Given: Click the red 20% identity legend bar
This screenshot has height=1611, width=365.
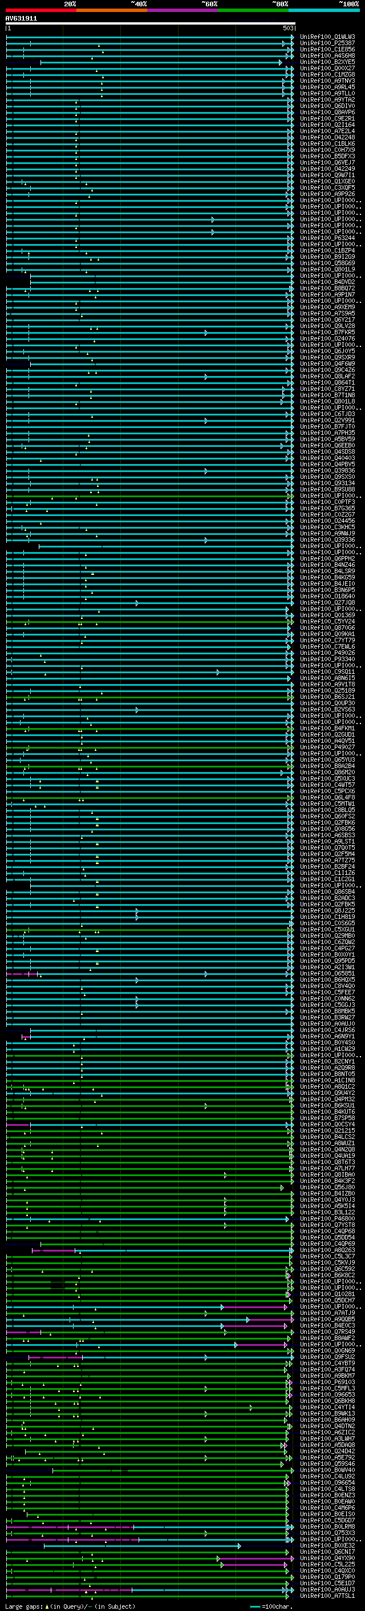Looking at the screenshot, I should [x=40, y=10].
